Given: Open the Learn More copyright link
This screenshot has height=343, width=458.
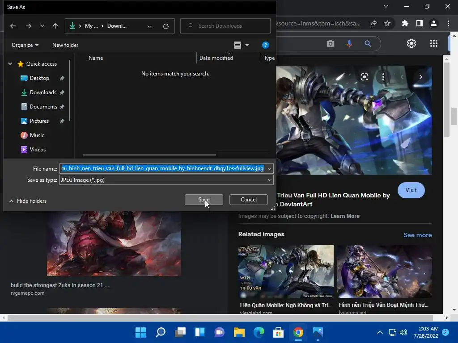Looking at the screenshot, I should 345,216.
